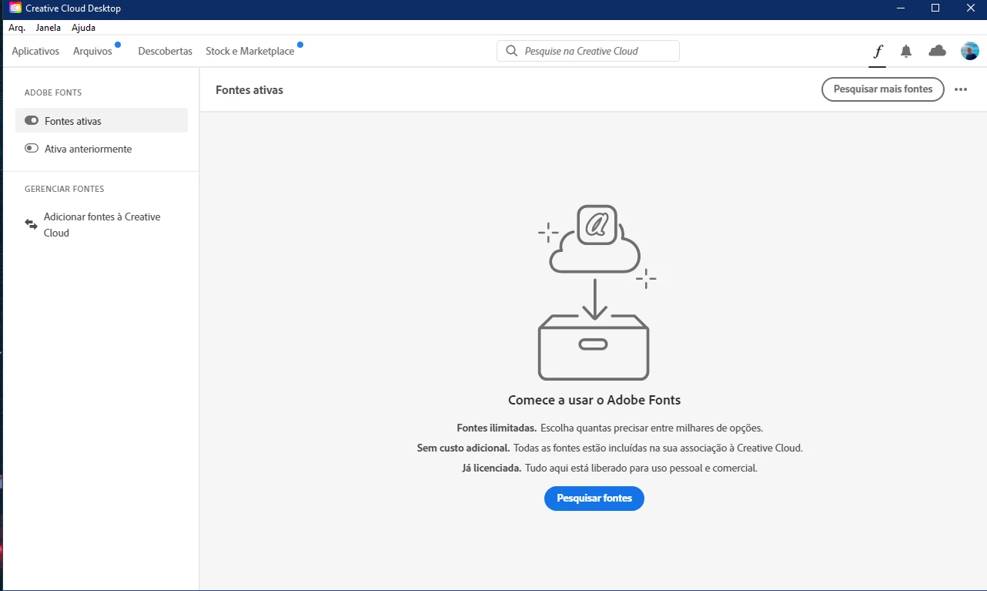
Task: Open the three-dot more options menu
Action: pyautogui.click(x=960, y=89)
